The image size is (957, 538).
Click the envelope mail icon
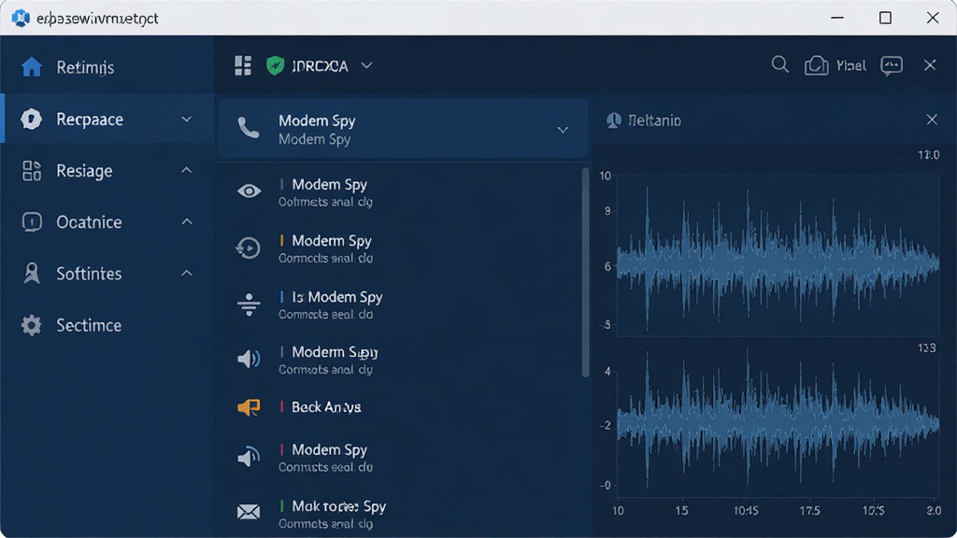(x=249, y=512)
